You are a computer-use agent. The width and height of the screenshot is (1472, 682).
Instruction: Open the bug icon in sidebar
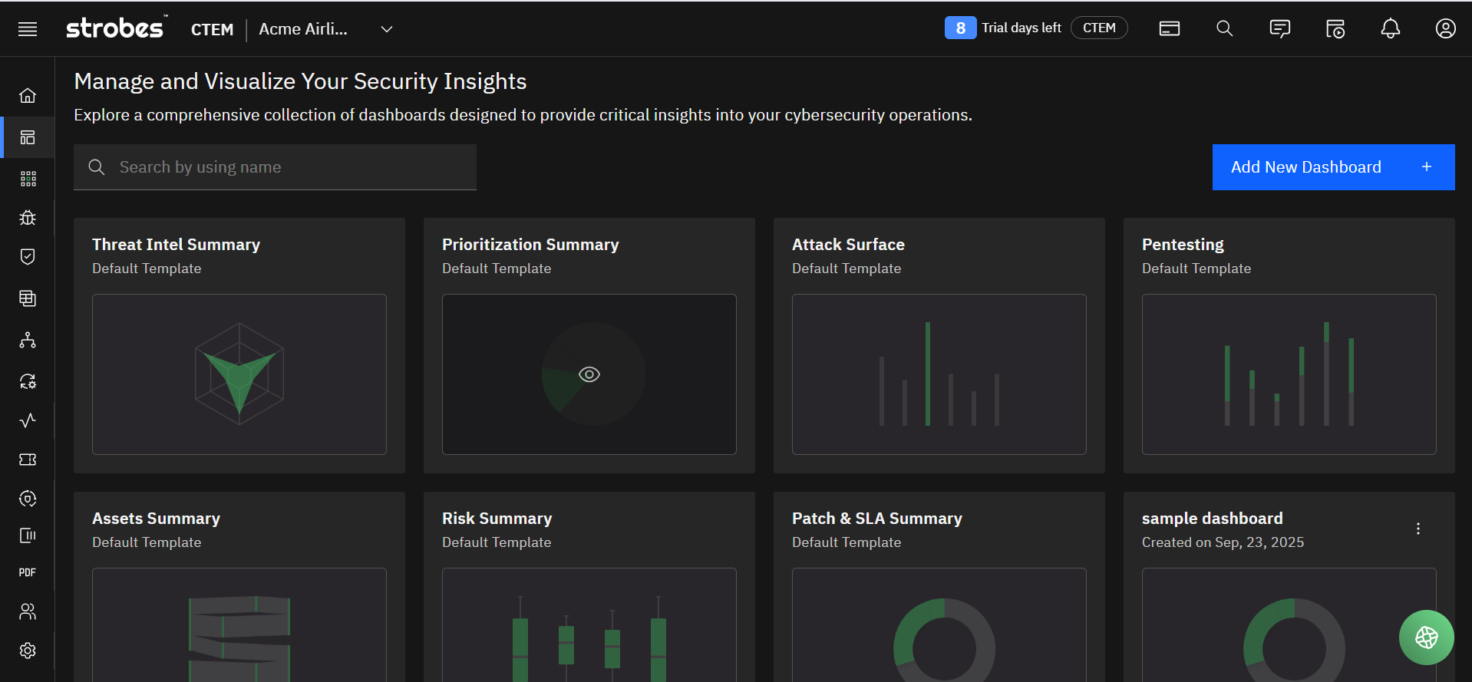tap(28, 218)
